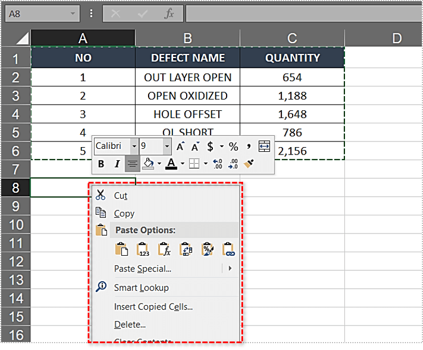423x350 pixels.
Task: Click the Paste Values (123) icon
Action: 143,249
